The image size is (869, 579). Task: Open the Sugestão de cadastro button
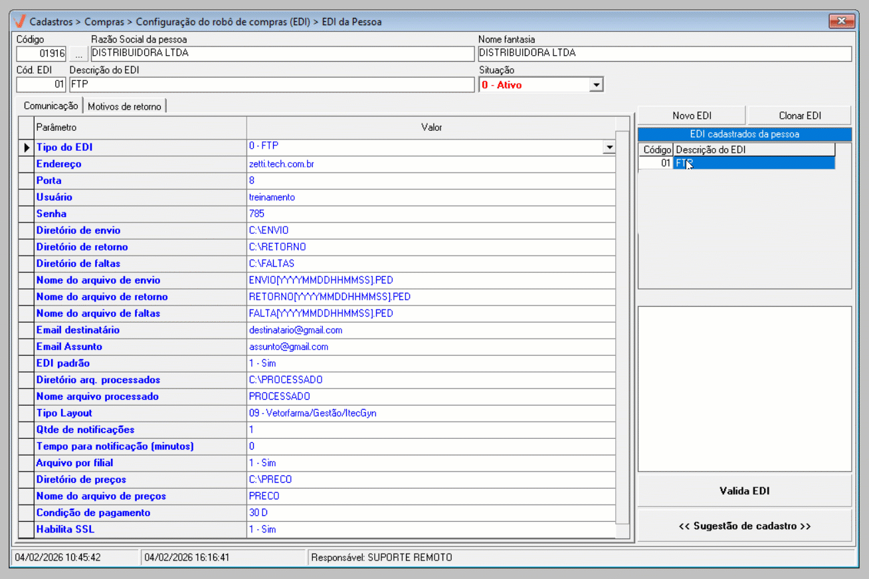tap(744, 526)
